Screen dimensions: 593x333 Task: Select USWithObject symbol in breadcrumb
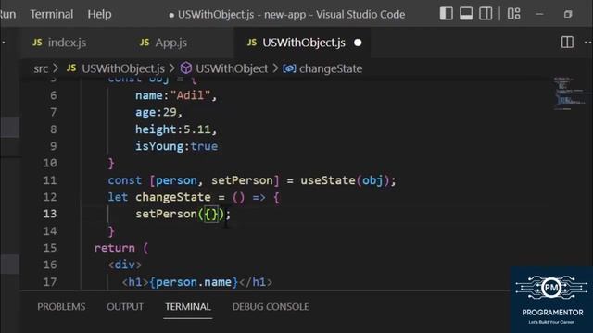pyautogui.click(x=232, y=68)
